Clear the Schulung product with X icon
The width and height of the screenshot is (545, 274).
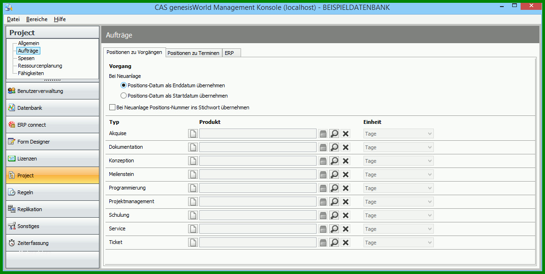point(345,215)
